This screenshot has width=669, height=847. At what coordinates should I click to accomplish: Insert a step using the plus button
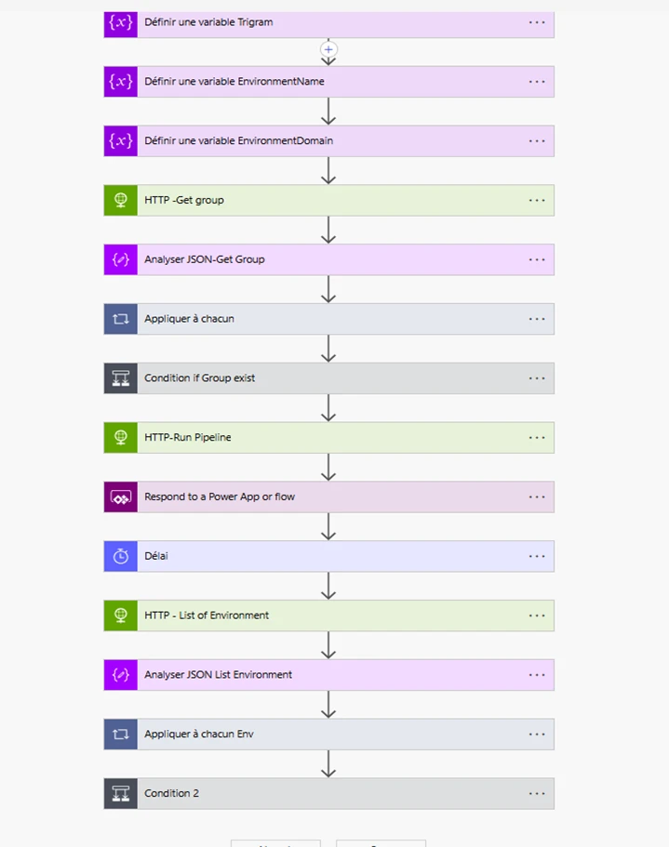[x=328, y=49]
